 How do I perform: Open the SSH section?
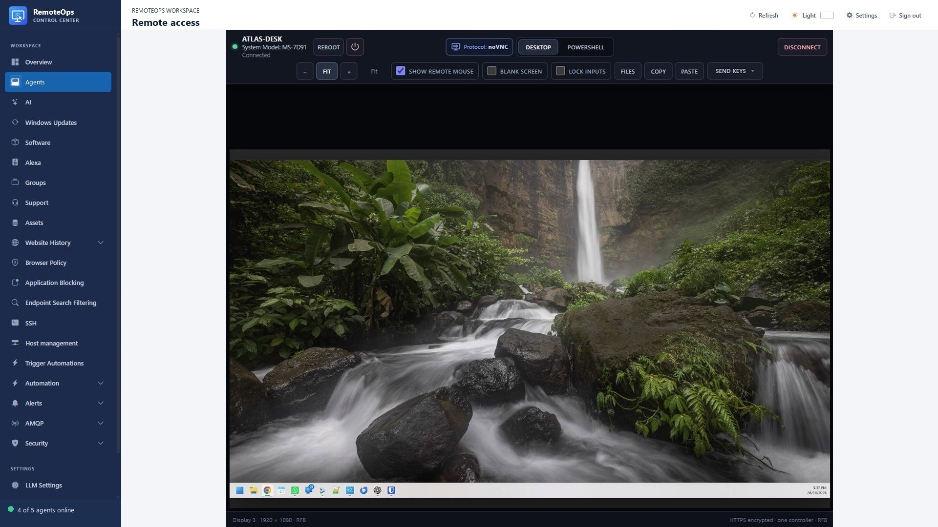58,323
